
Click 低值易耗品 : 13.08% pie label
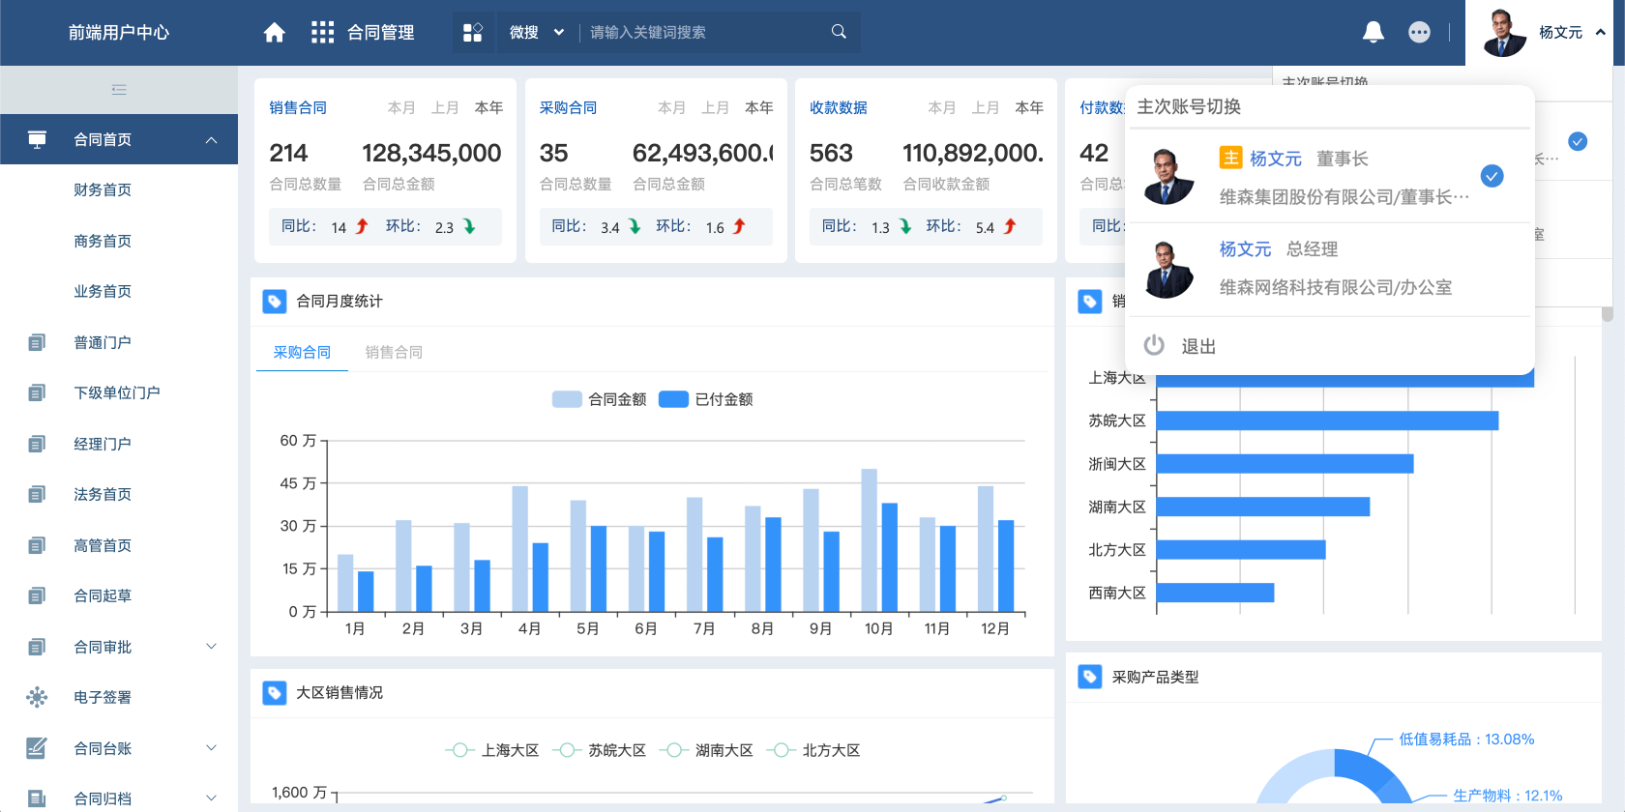(1466, 739)
